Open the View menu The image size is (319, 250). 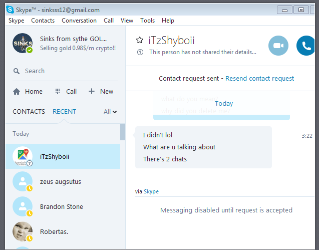(127, 21)
